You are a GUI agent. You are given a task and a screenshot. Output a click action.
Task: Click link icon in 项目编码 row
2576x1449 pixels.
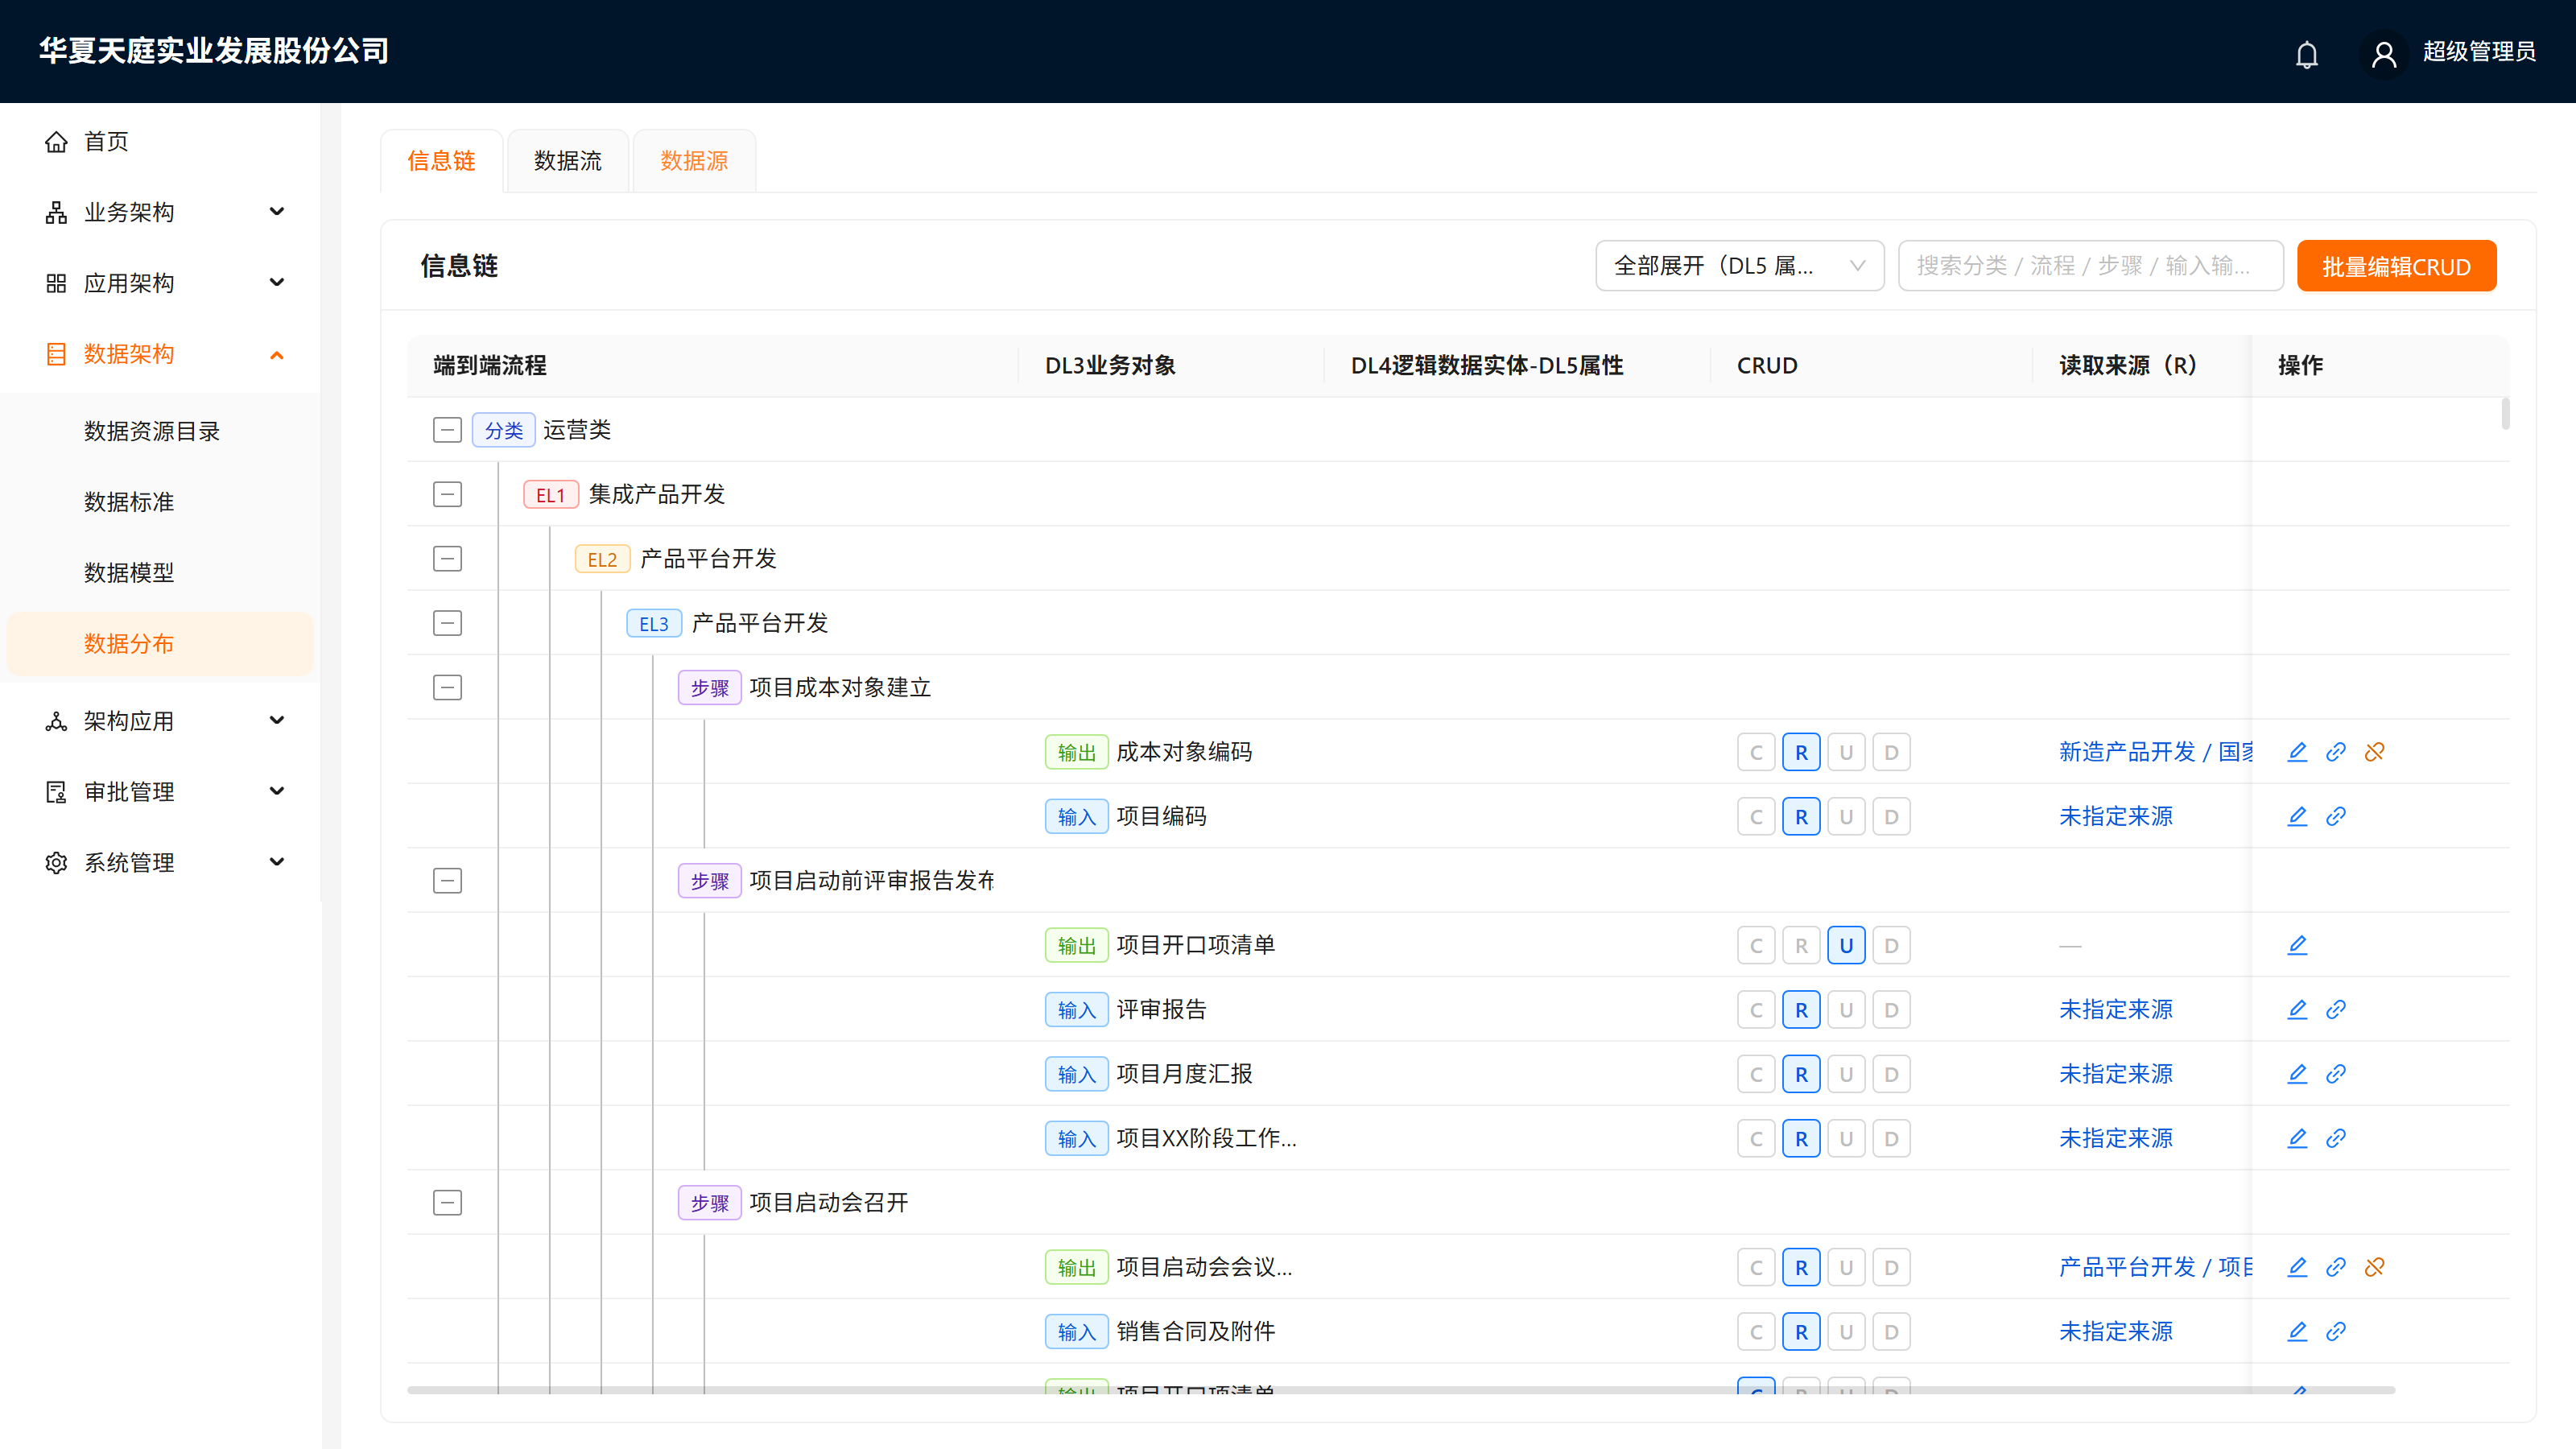point(2336,816)
